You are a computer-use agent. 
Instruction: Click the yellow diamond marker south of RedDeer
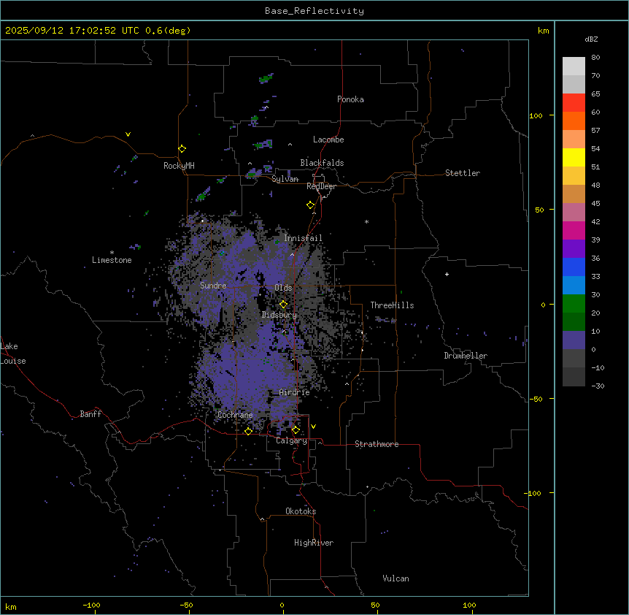(311, 205)
